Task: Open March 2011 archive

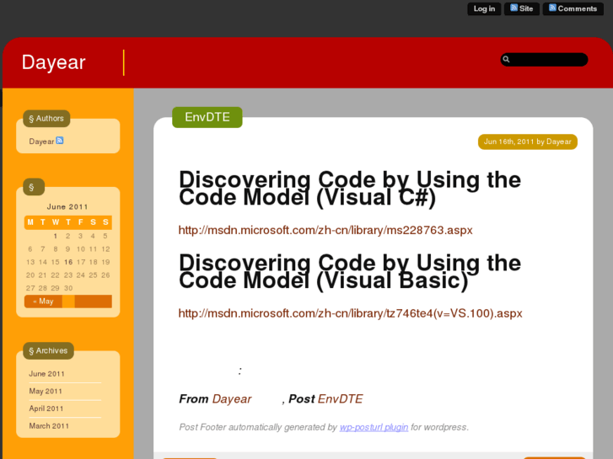Action: [49, 426]
